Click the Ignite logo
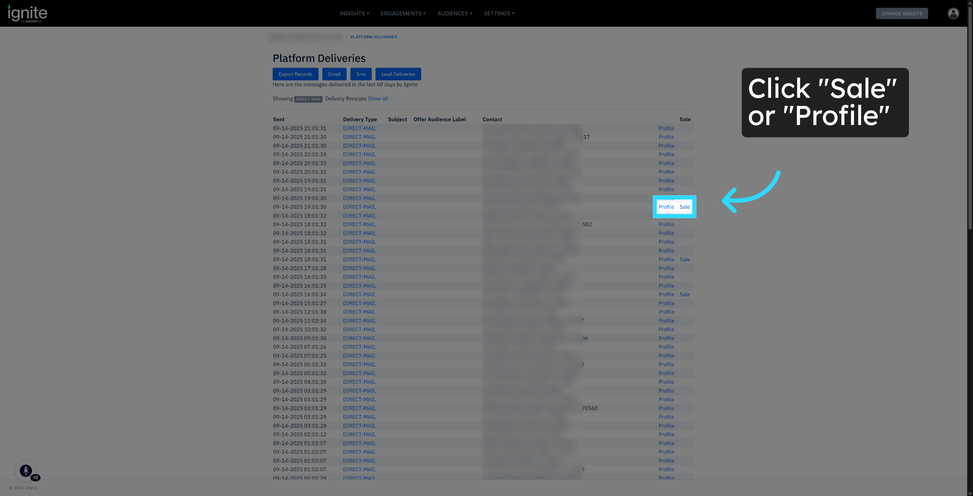Image resolution: width=973 pixels, height=496 pixels. [27, 13]
